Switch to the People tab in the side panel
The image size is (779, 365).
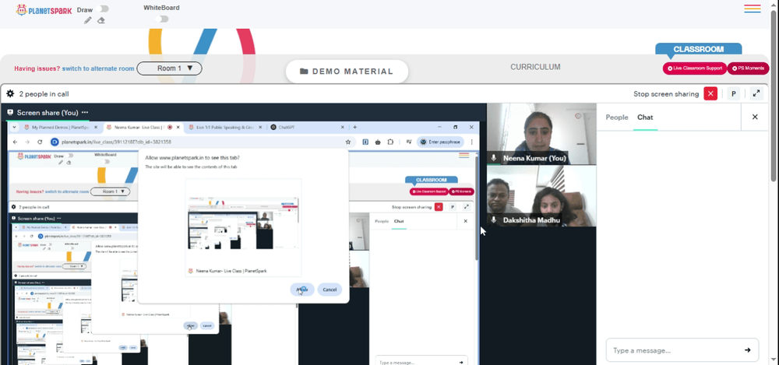616,118
